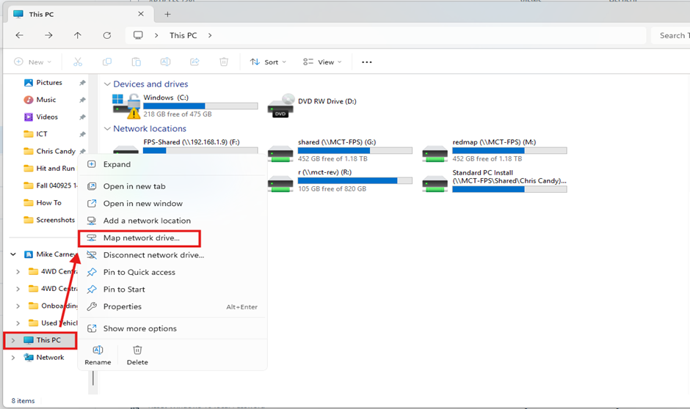
Task: Click the Share icon in toolbar
Action: tap(195, 62)
